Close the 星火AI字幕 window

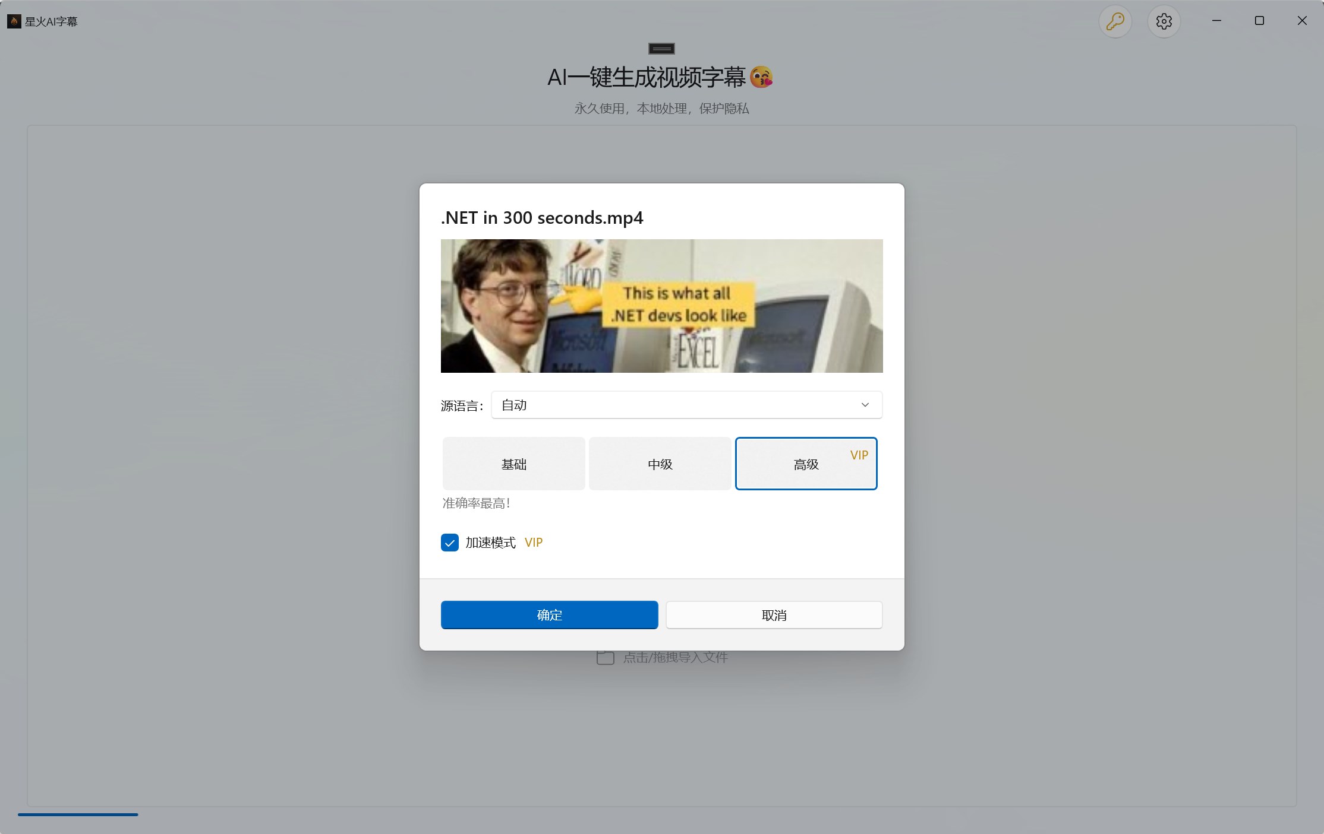[1302, 21]
